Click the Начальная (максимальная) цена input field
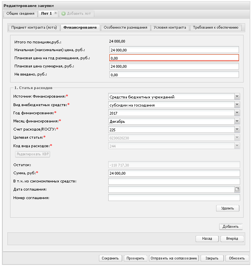The height and width of the screenshot is (268, 251). (174, 50)
